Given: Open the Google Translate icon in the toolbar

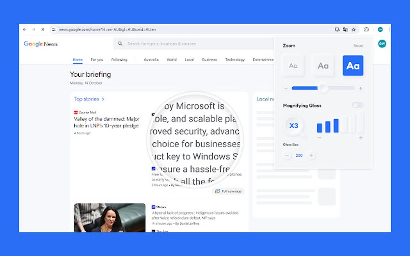Looking at the screenshot, I should [346, 29].
